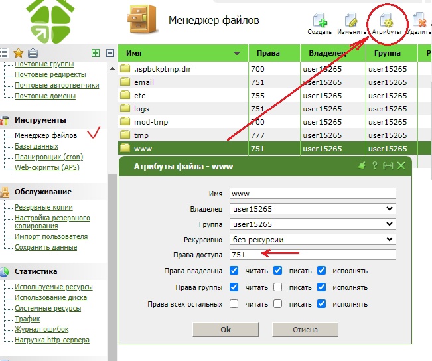Viewport: 432px width, 361px height.
Task: Click the Права column header
Action: (x=274, y=53)
